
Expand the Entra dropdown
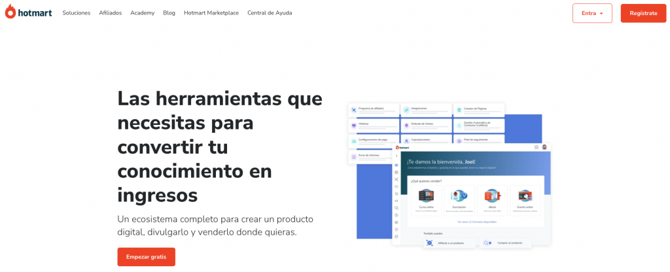(592, 13)
